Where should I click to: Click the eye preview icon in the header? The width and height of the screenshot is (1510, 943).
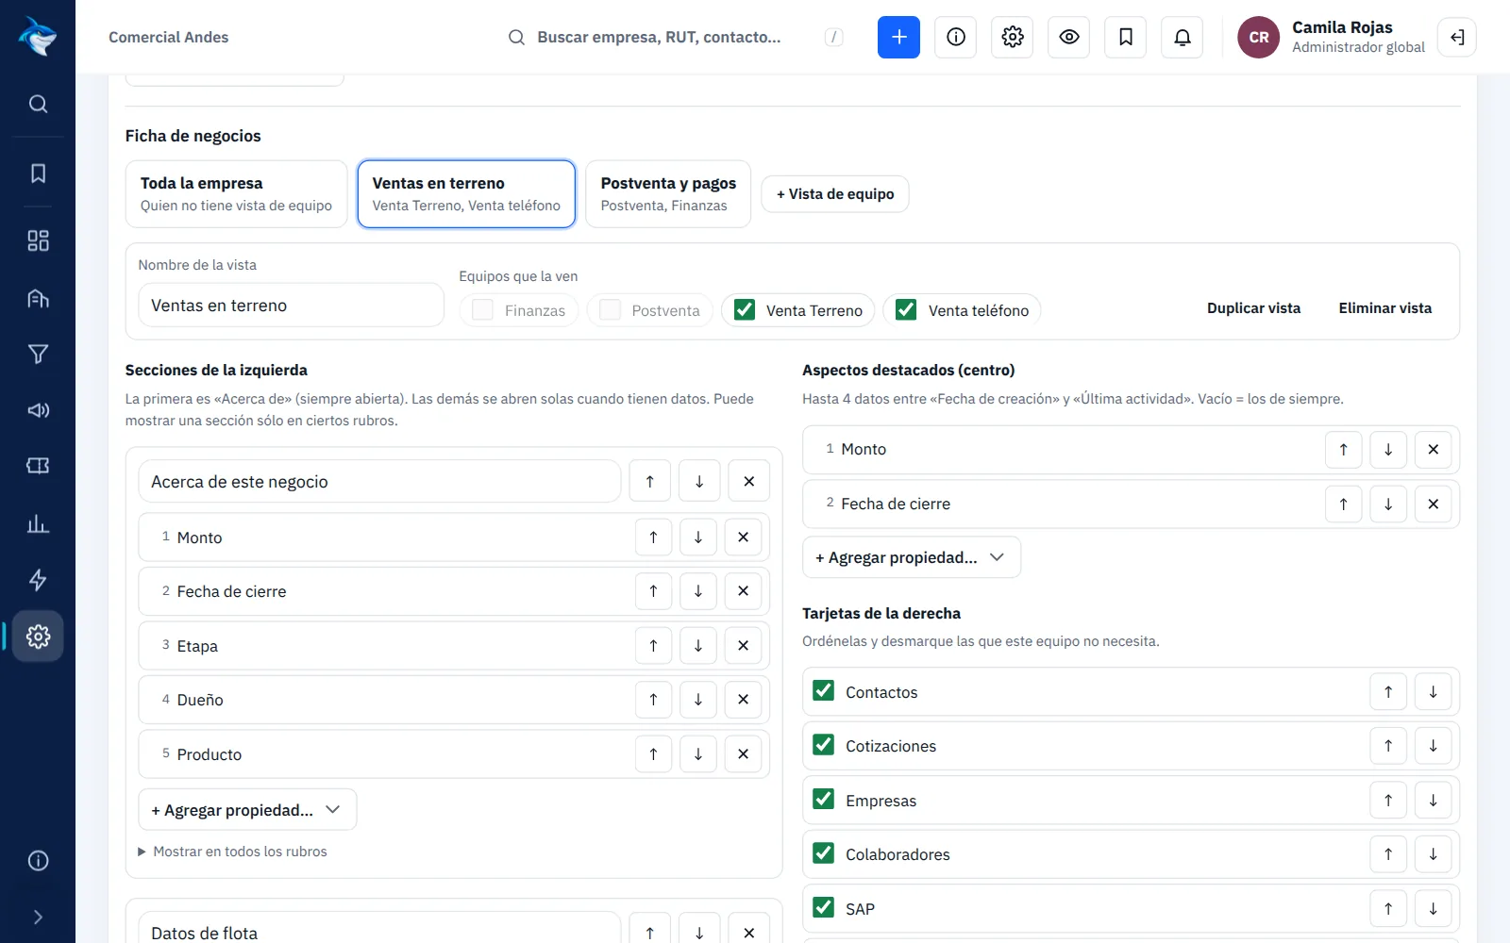point(1068,37)
